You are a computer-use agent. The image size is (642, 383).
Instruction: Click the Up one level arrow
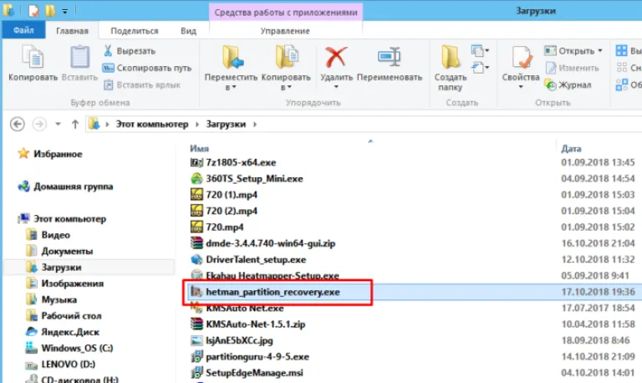click(75, 124)
